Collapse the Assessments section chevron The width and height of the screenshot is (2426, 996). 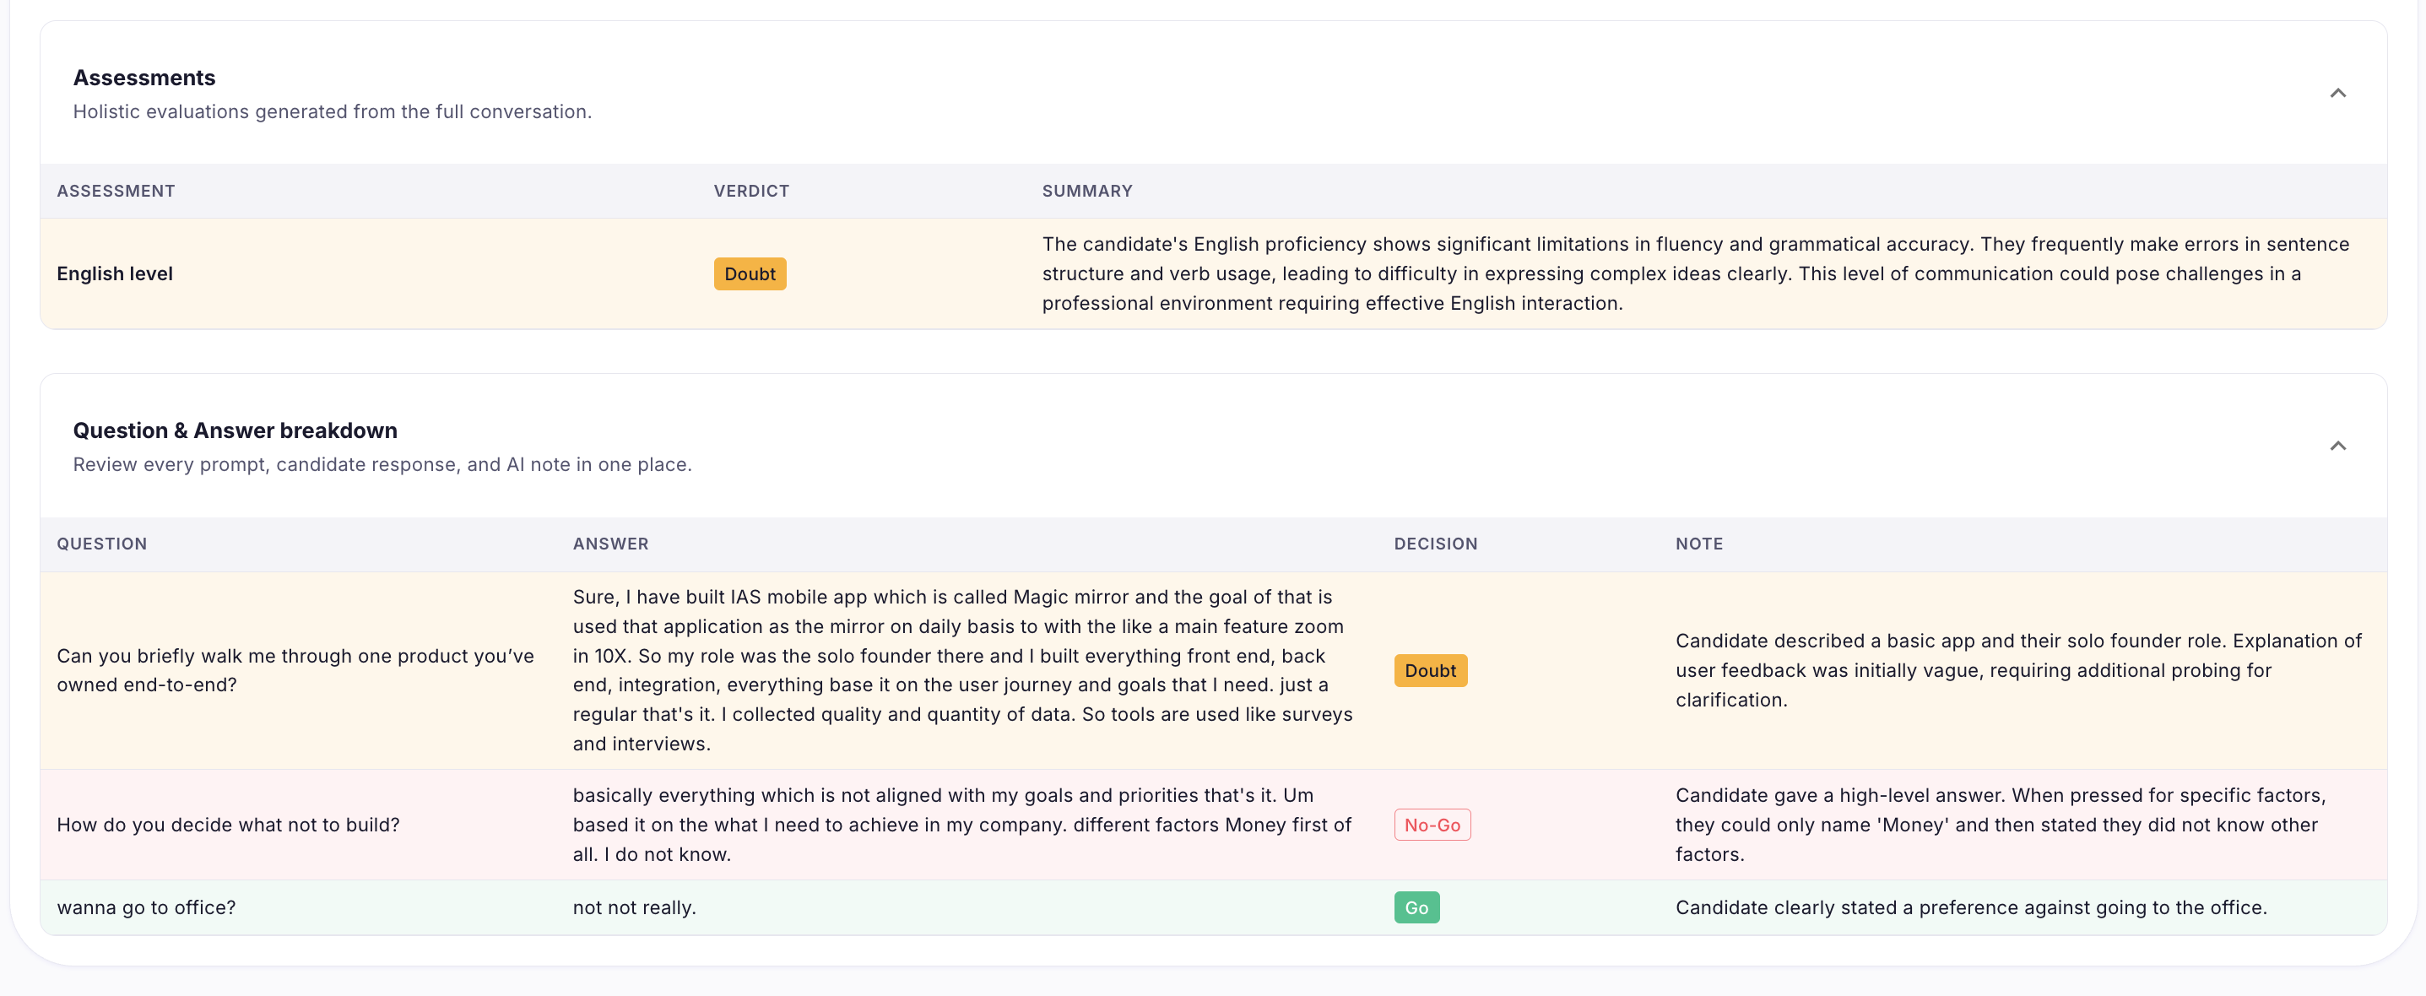click(2337, 93)
